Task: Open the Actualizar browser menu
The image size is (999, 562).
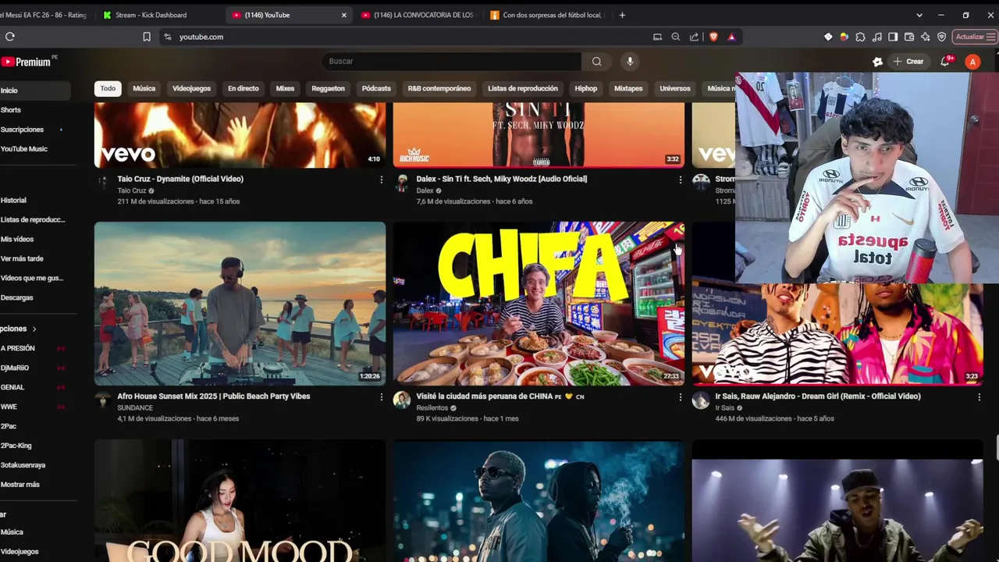Action: [x=975, y=37]
